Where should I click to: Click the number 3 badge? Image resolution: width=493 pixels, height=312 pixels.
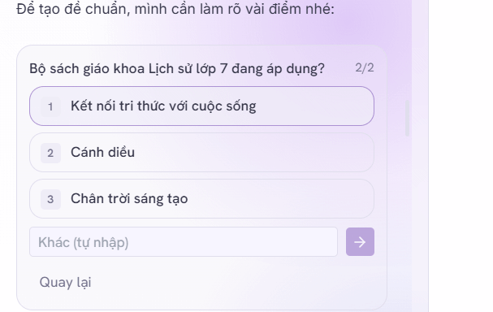(50, 199)
